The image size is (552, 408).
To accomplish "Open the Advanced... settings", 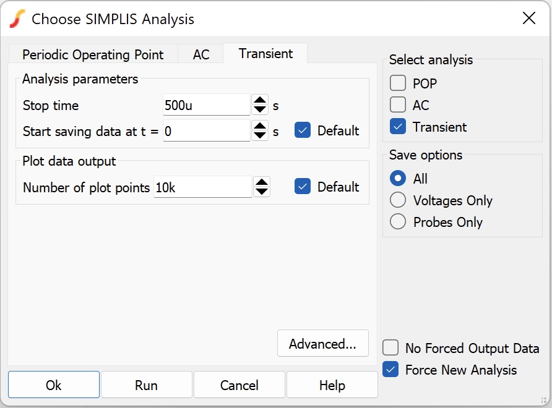I will point(323,343).
